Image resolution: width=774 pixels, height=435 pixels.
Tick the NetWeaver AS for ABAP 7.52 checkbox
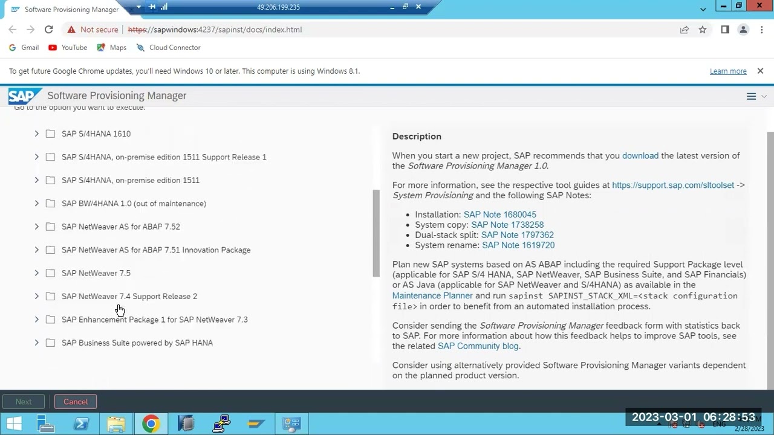50,227
